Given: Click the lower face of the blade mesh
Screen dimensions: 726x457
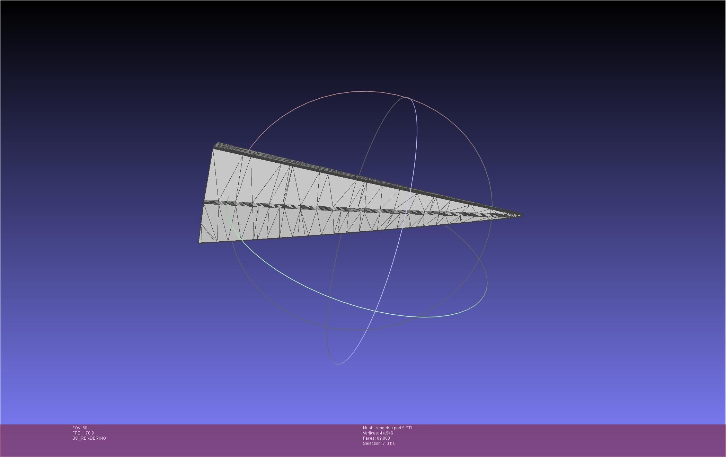Looking at the screenshot, I should pyautogui.click(x=277, y=223).
